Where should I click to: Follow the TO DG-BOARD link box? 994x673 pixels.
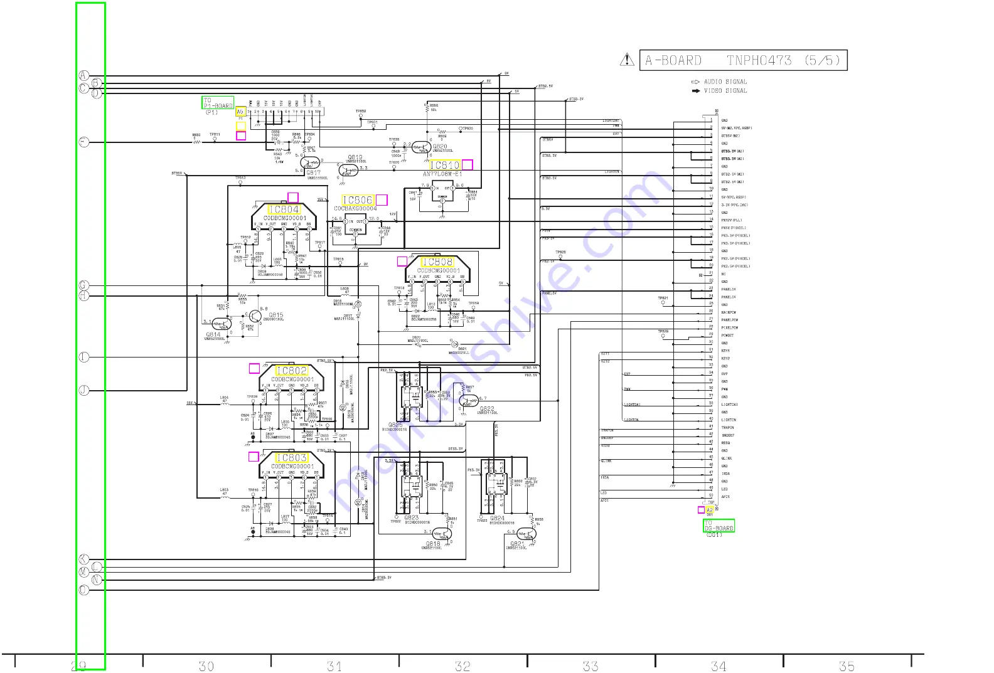tap(719, 526)
